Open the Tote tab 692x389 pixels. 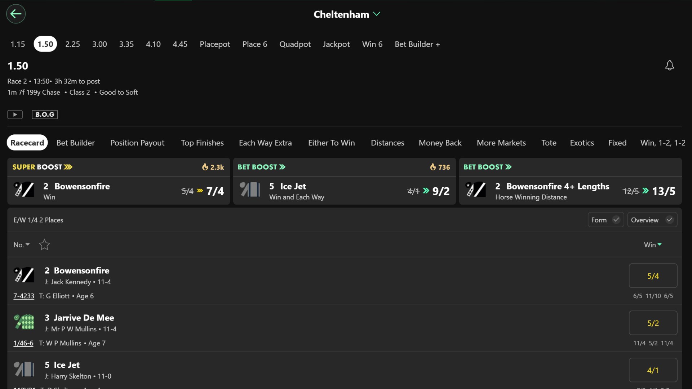tap(549, 143)
